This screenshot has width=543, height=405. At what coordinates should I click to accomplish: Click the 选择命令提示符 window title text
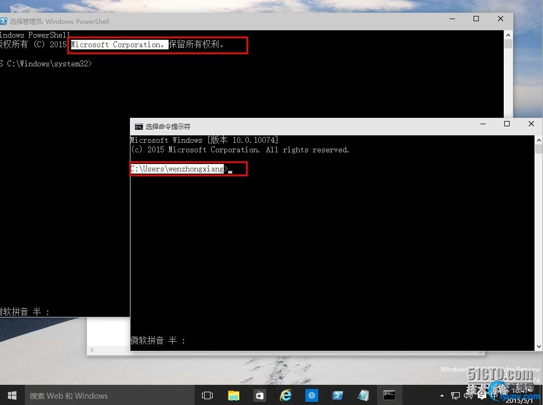[168, 126]
